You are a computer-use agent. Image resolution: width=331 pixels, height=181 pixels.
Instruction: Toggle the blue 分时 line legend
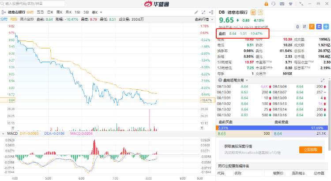click(x=4, y=19)
